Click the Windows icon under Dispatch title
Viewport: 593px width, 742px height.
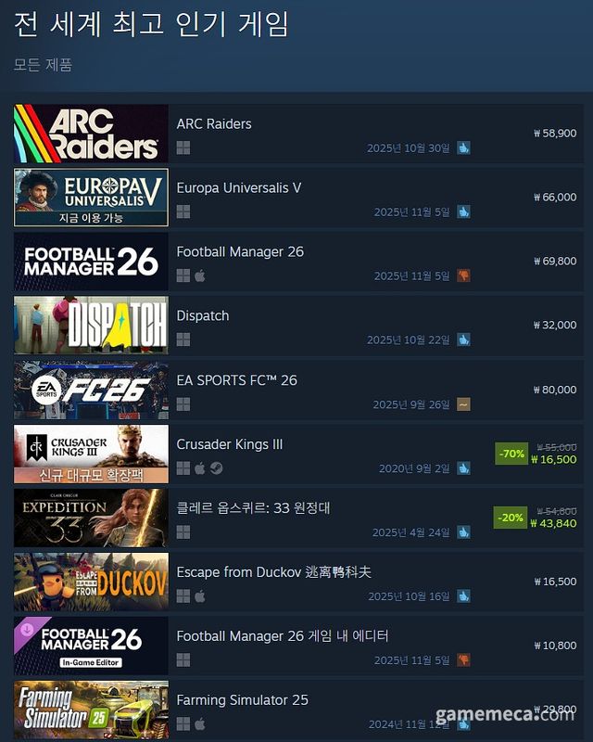coord(183,339)
